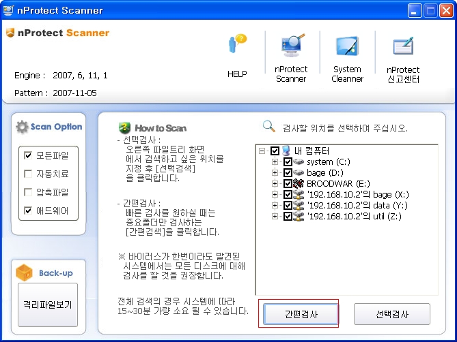Viewport: 457px width, 342px height.
Task: Expand the system (C:) tree node
Action: click(275, 161)
